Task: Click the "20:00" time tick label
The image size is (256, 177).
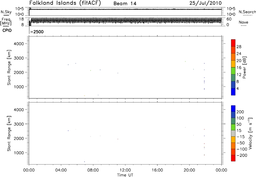Action: point(189,170)
